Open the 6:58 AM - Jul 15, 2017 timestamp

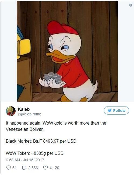(x=25, y=160)
